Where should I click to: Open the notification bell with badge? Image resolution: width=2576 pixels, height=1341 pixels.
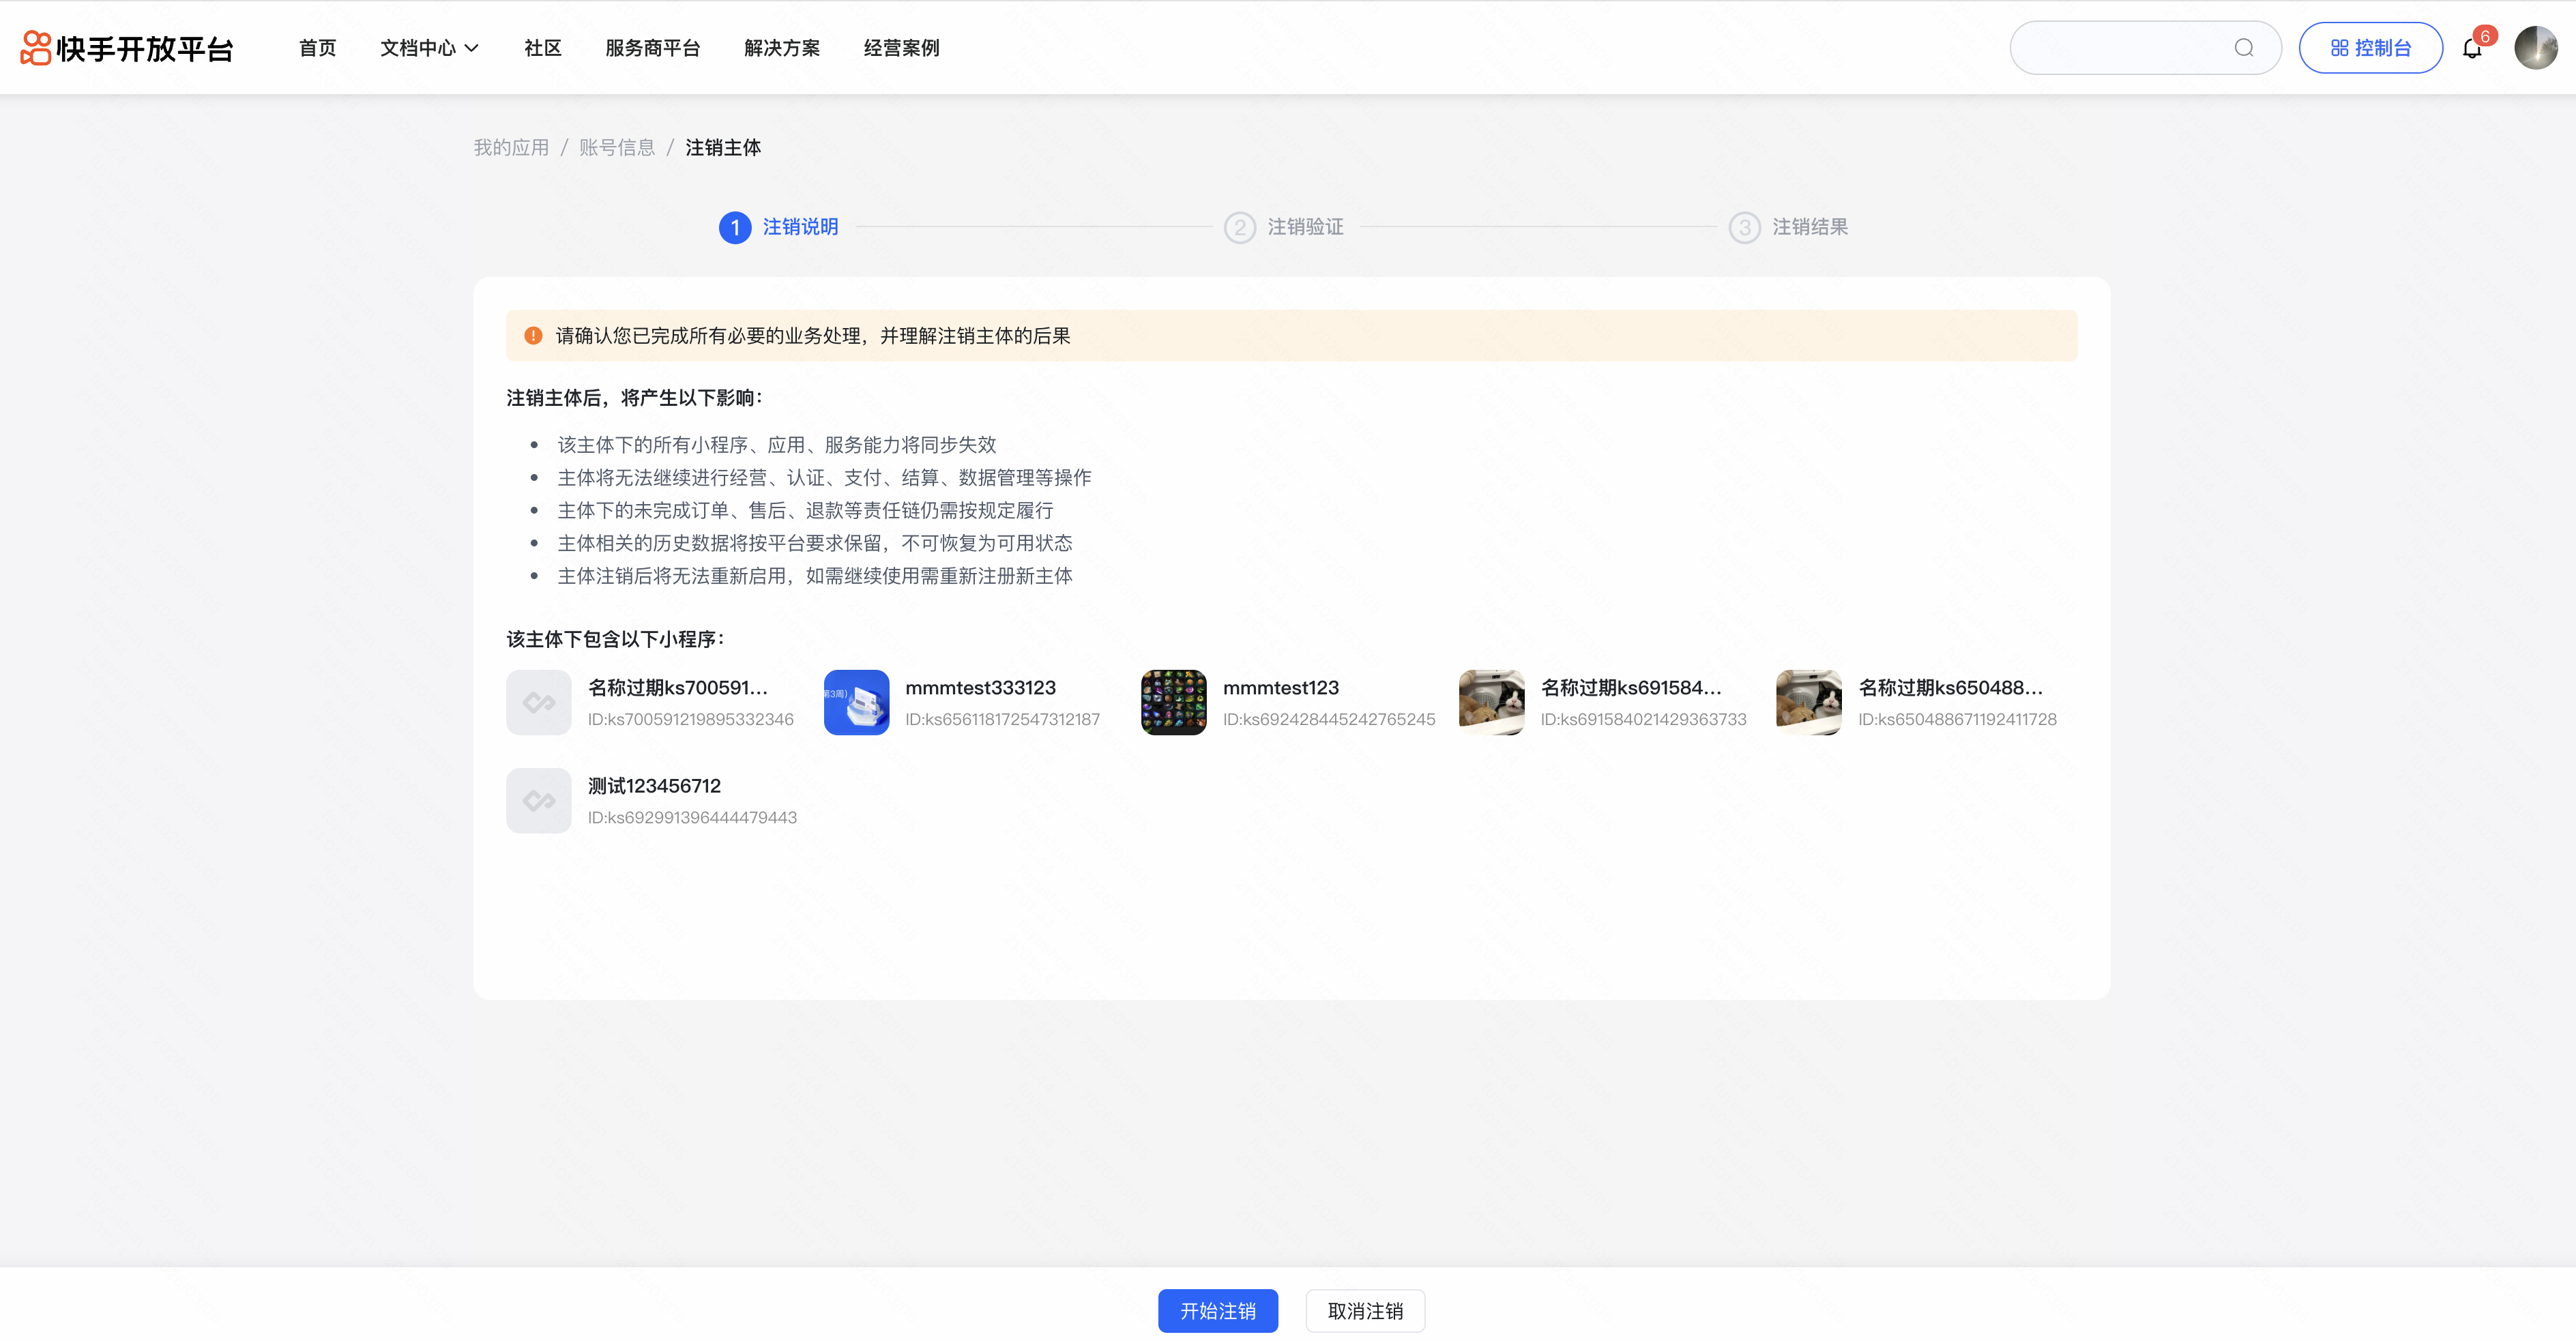pyautogui.click(x=2472, y=48)
